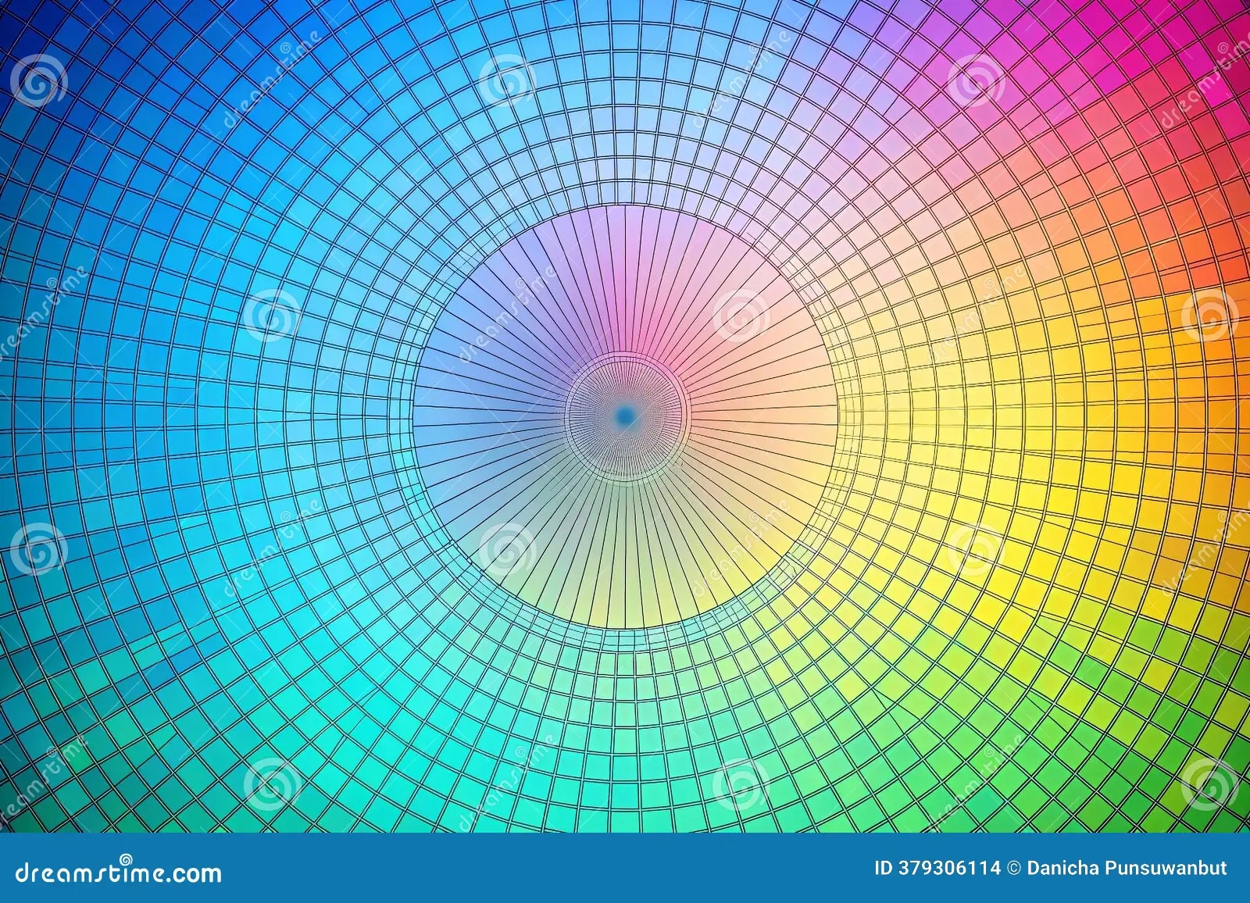Click the copyright symbol near the photographer credit
The height and width of the screenshot is (903, 1250).
coord(1013,867)
